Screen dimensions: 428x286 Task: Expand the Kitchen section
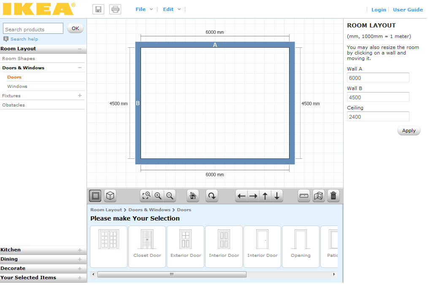80,250
